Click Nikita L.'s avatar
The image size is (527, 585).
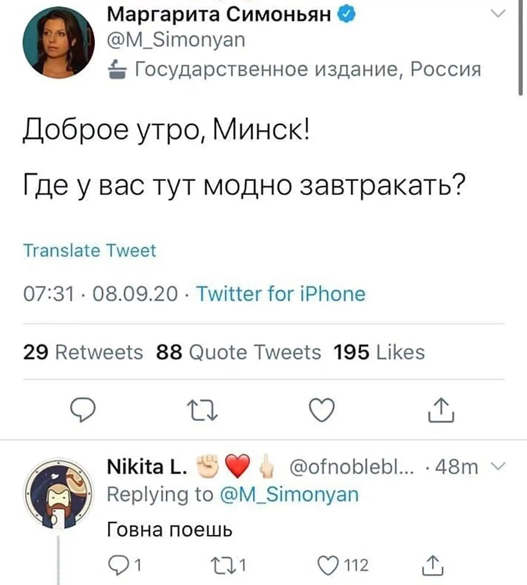(58, 493)
